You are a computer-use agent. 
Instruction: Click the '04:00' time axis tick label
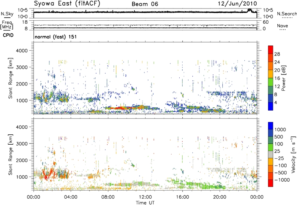[x=71, y=197]
